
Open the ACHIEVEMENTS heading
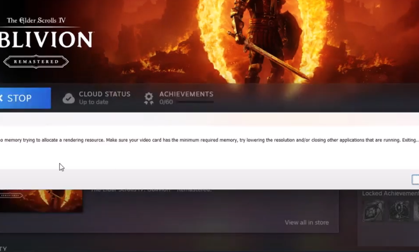click(186, 94)
